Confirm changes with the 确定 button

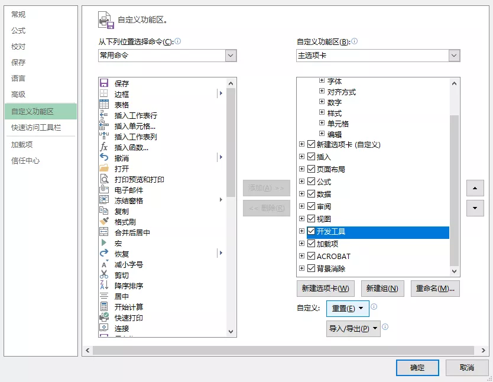point(417,367)
